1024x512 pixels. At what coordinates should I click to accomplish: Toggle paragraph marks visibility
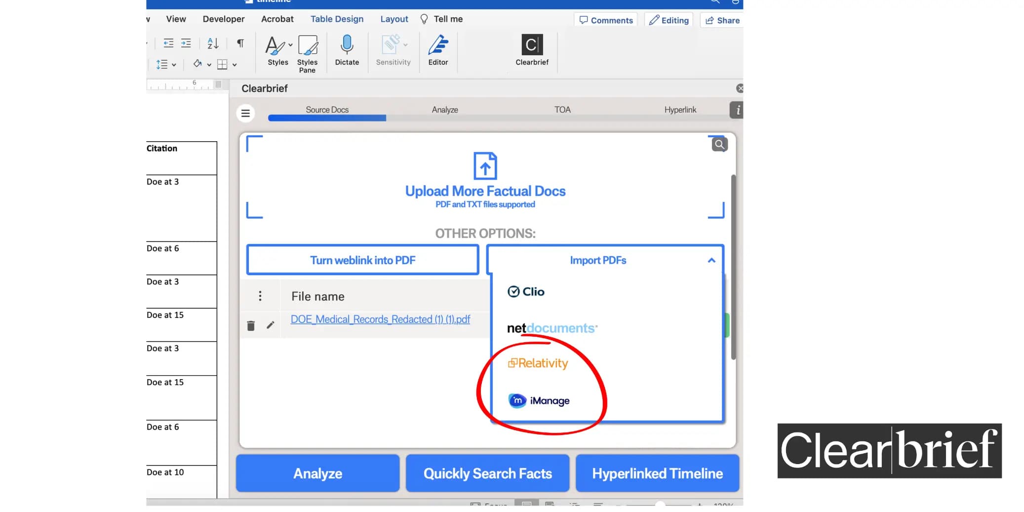(x=240, y=43)
